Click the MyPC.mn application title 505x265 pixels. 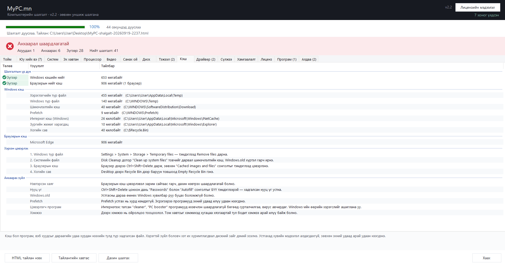[x=19, y=8]
